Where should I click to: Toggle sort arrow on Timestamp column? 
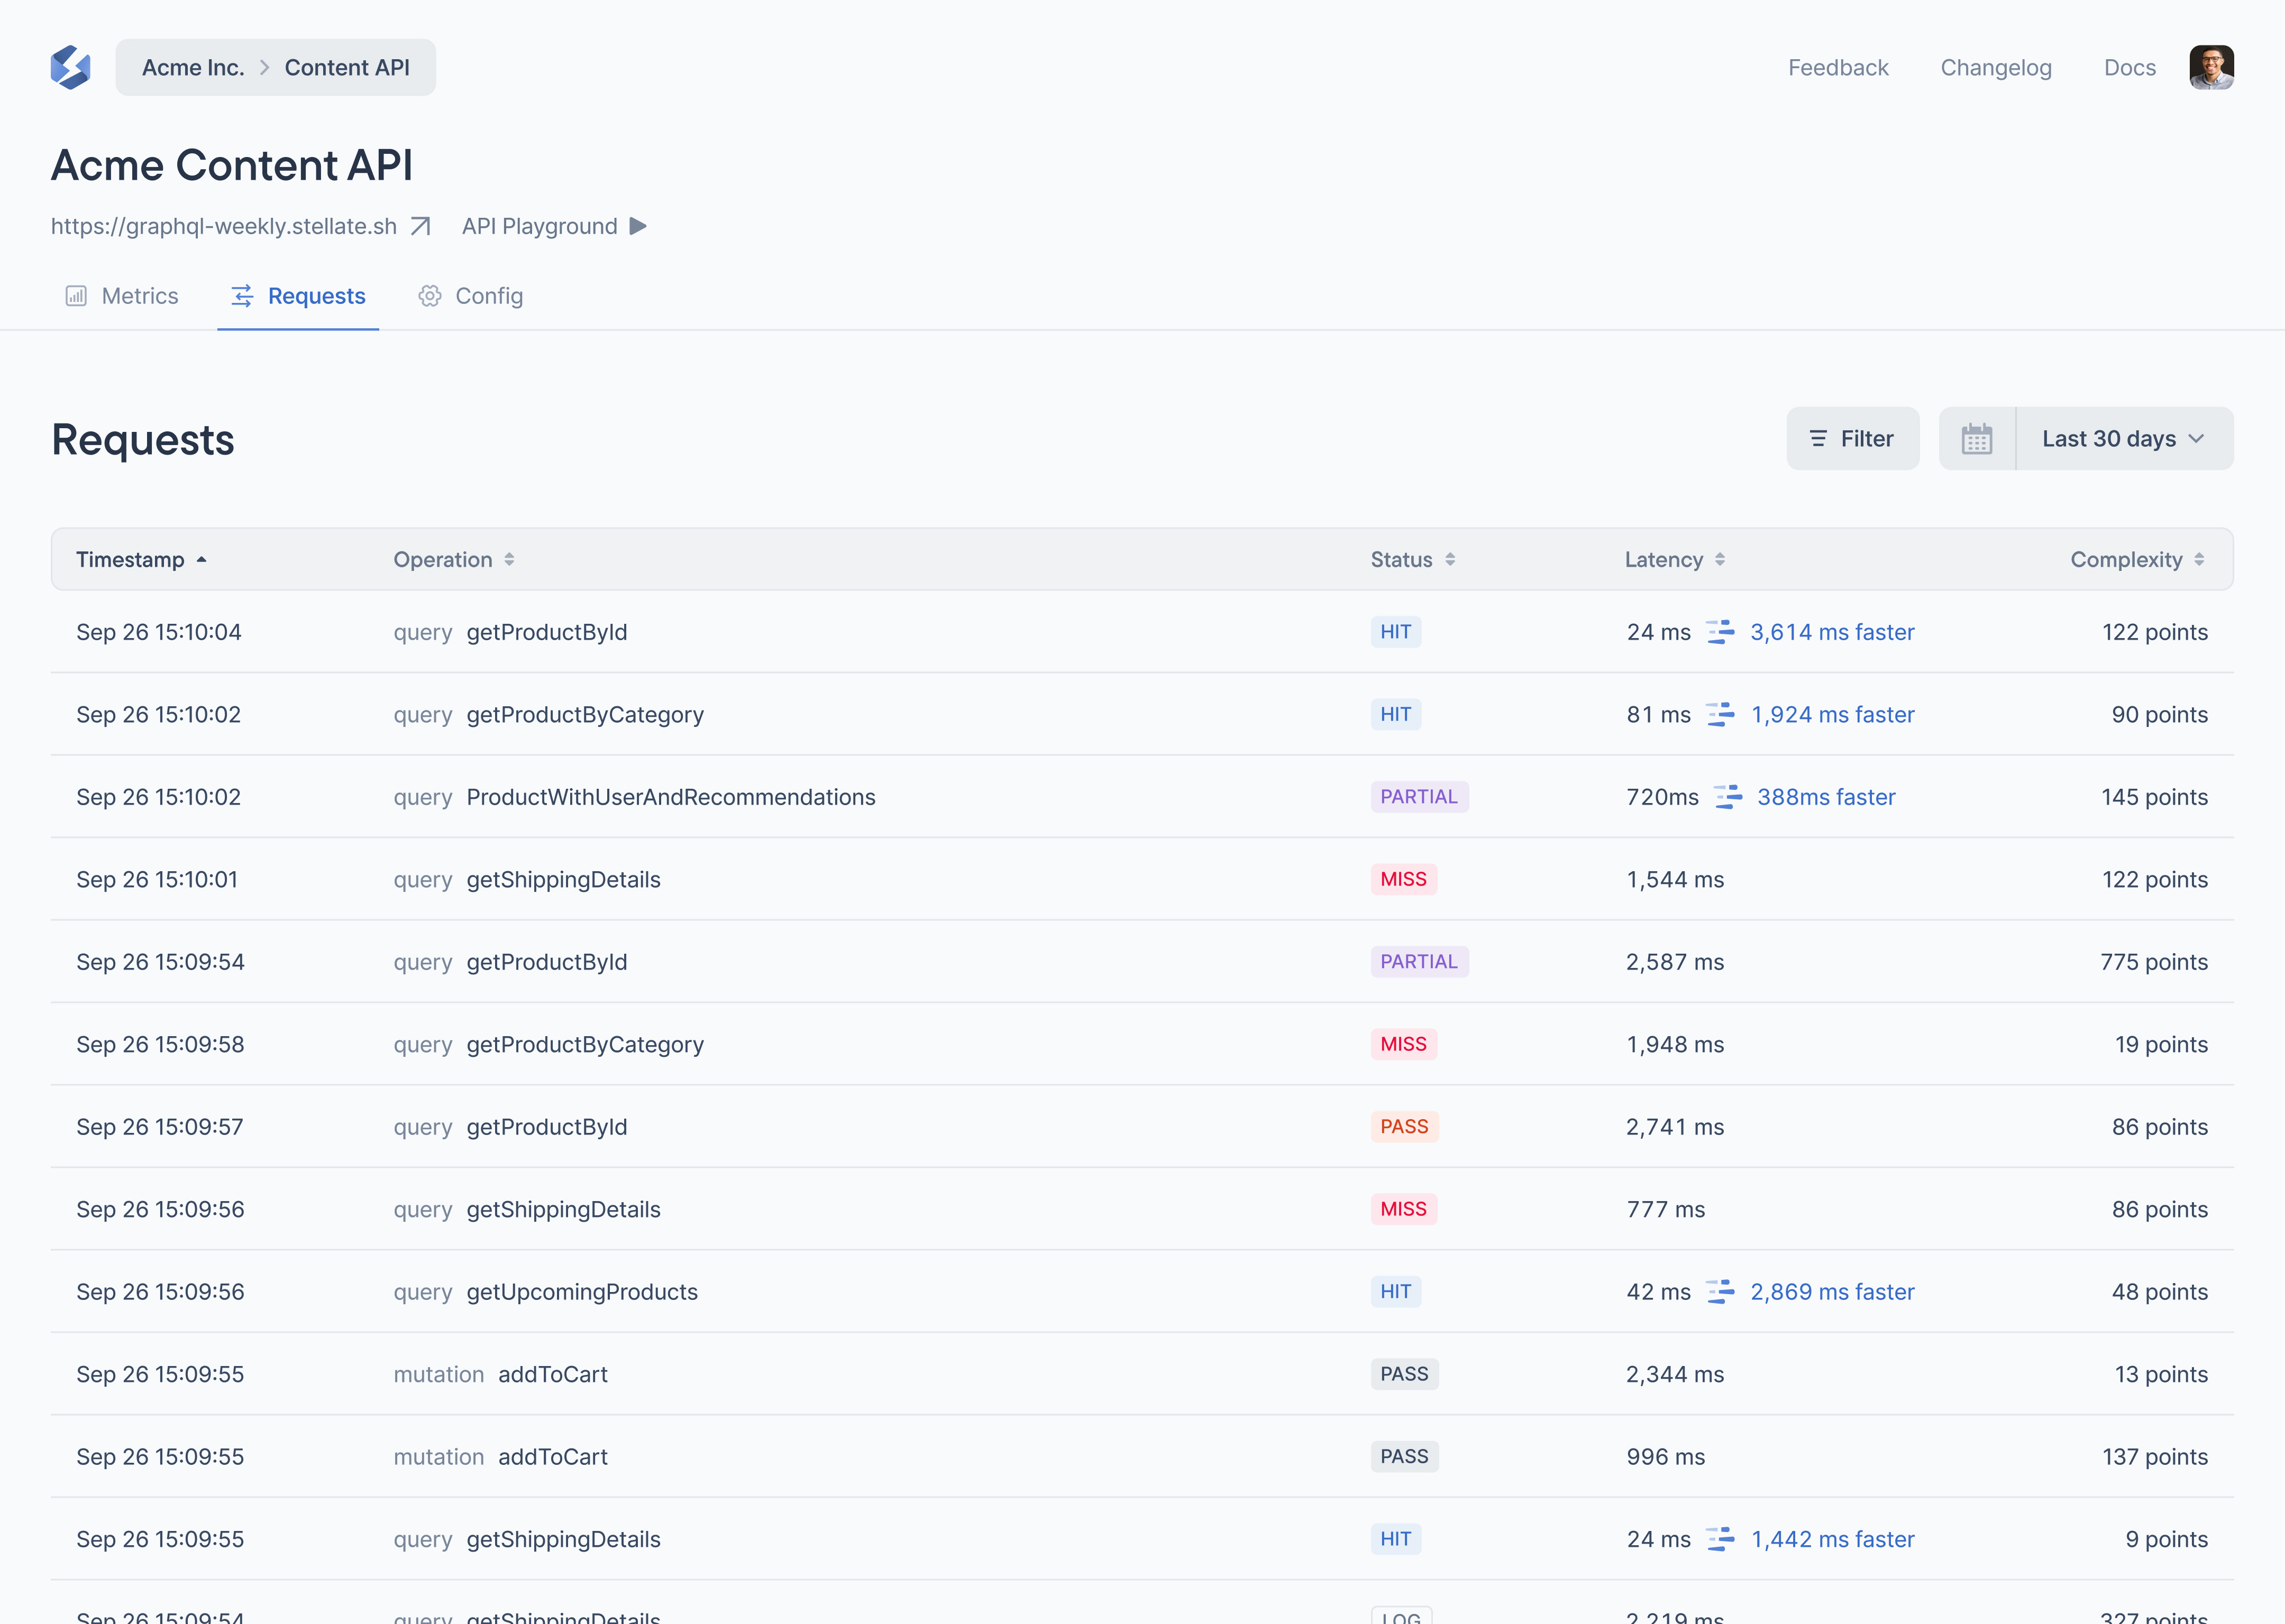tap(202, 560)
